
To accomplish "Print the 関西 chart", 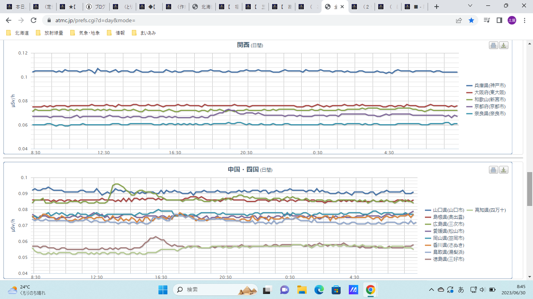I will tap(494, 45).
